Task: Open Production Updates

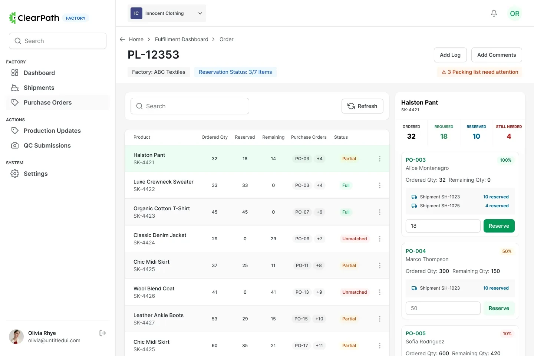Action: 57,131
